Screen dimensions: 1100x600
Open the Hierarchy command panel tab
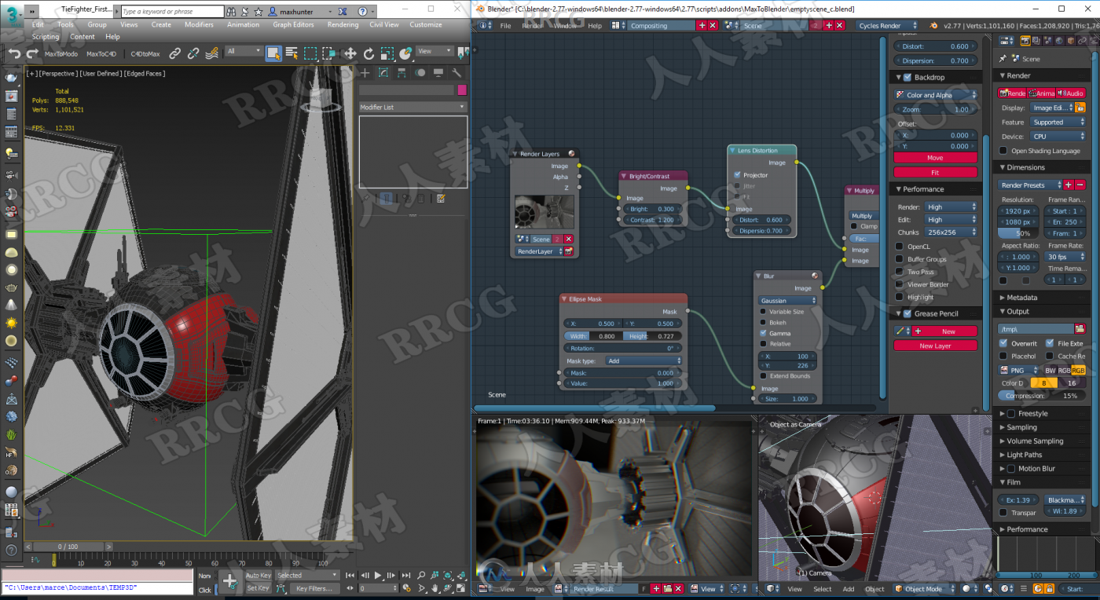pyautogui.click(x=401, y=73)
